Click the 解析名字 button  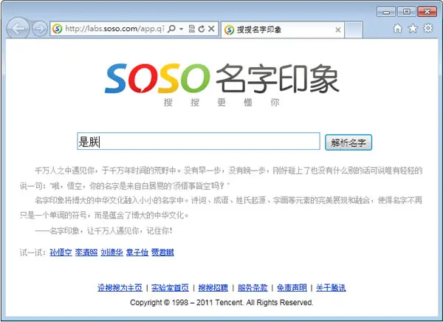click(x=348, y=143)
